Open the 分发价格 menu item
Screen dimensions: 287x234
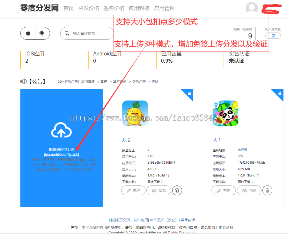(89, 8)
